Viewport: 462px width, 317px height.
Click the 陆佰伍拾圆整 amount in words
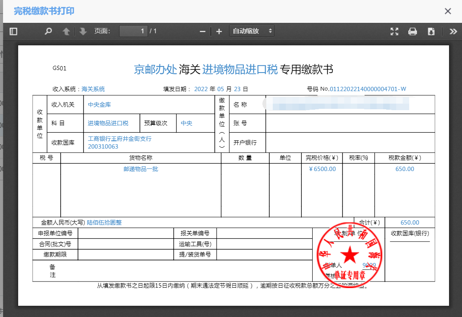click(x=104, y=222)
